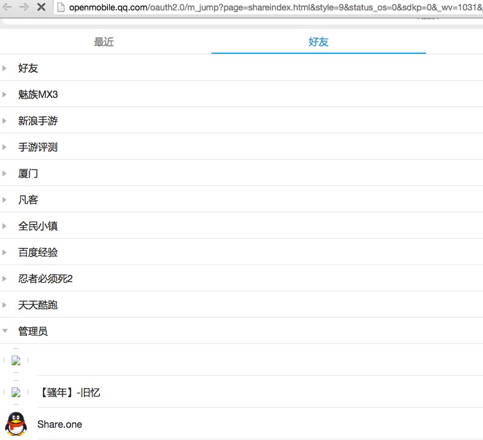483x440 pixels.
Task: Click the QQ penguin avatar of Share.one
Action: click(x=16, y=424)
